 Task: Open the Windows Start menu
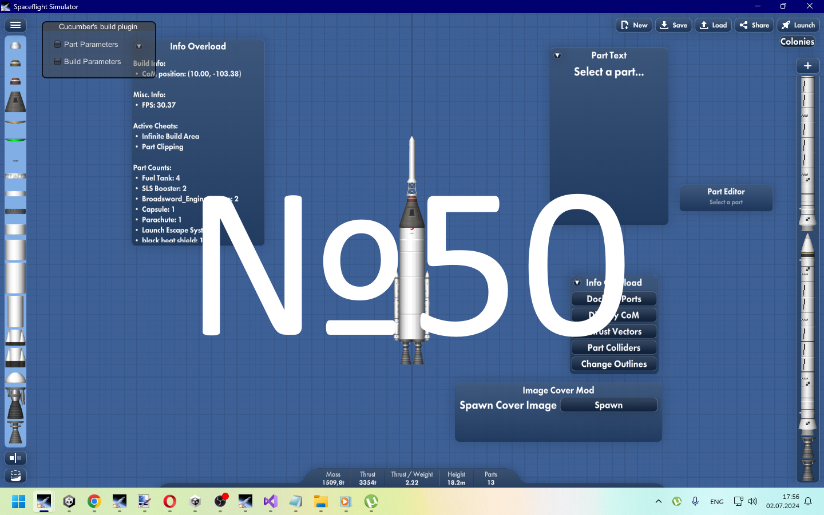click(19, 502)
